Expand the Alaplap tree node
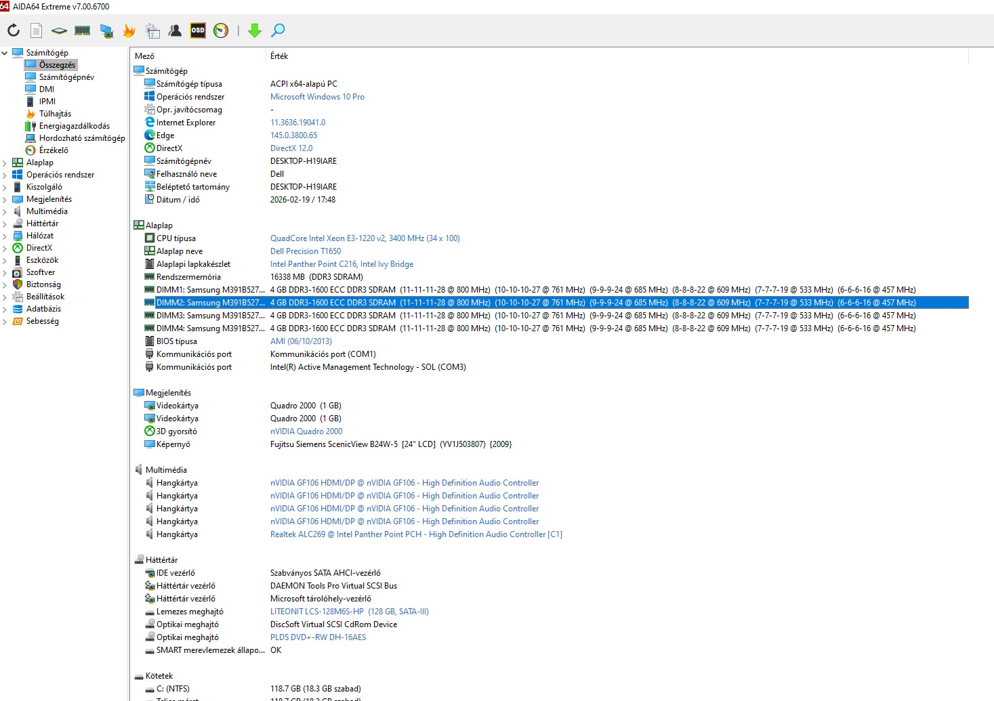This screenshot has width=994, height=701. [5, 163]
